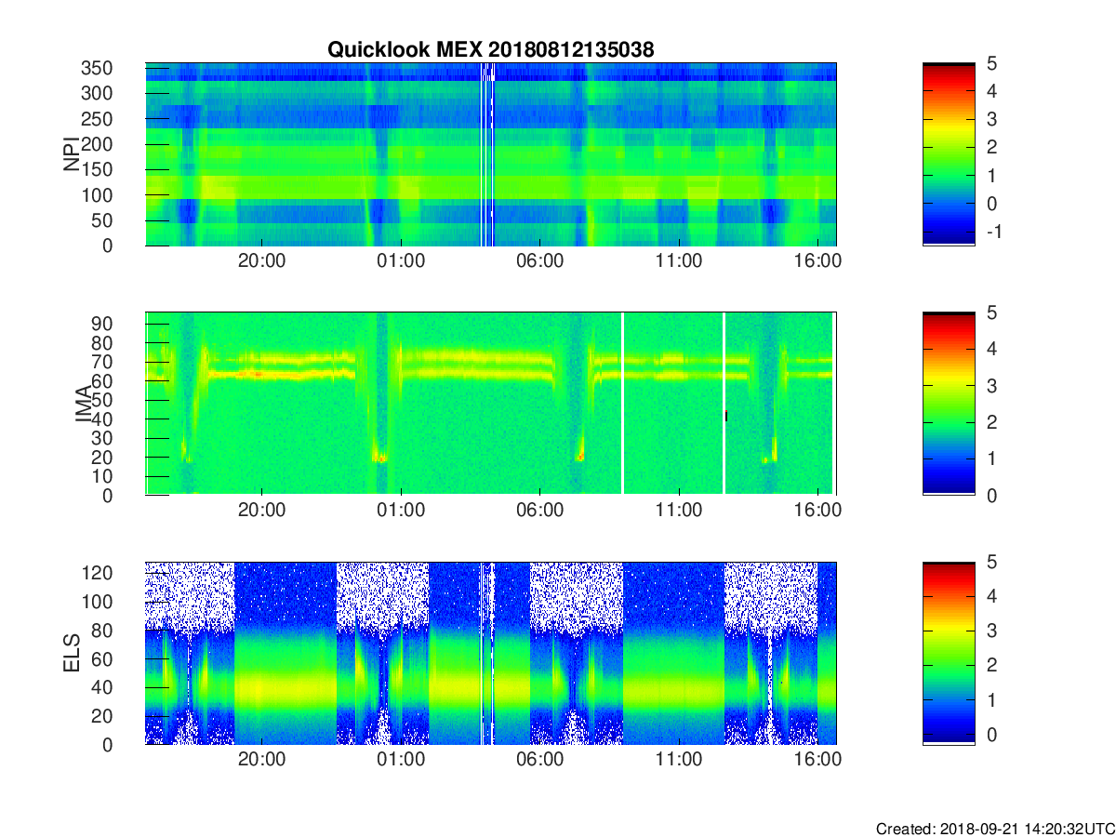Click the IMA plot's color scale bar
This screenshot has width=1116, height=837.
[x=949, y=404]
